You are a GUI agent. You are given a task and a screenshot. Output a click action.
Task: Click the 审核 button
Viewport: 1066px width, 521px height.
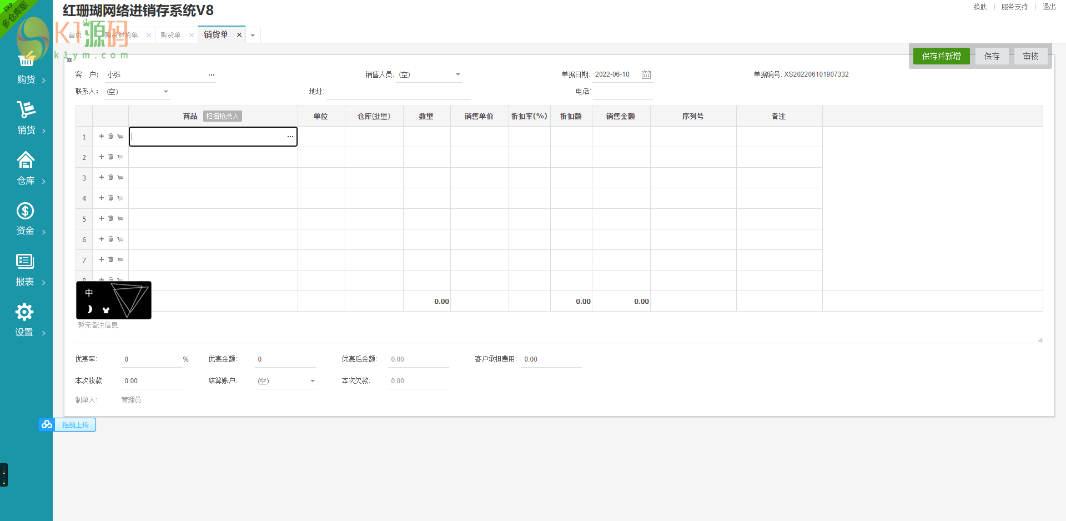tap(1030, 56)
